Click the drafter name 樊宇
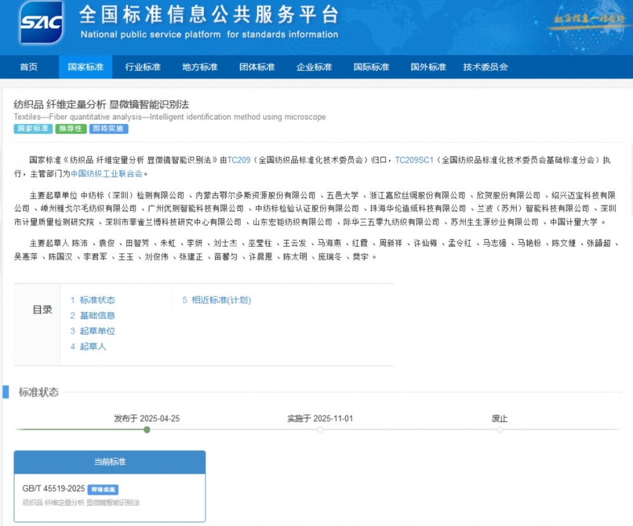633x526 pixels. (361, 257)
